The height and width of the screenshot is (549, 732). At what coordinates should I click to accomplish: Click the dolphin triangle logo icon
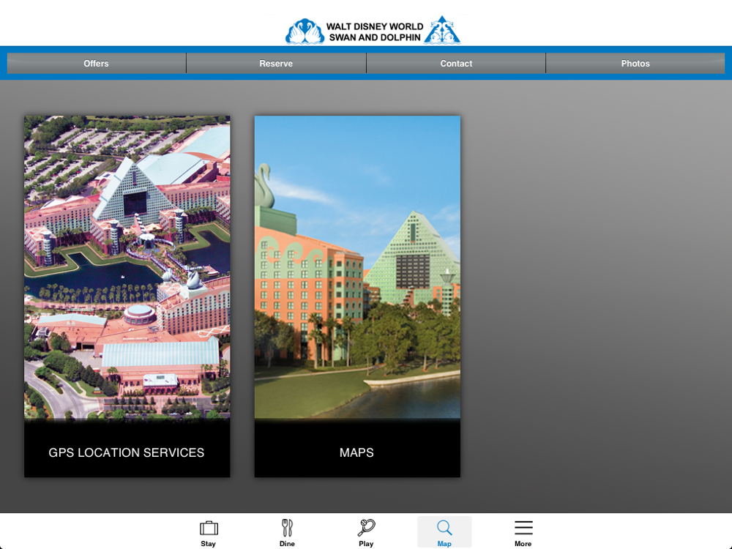(442, 30)
